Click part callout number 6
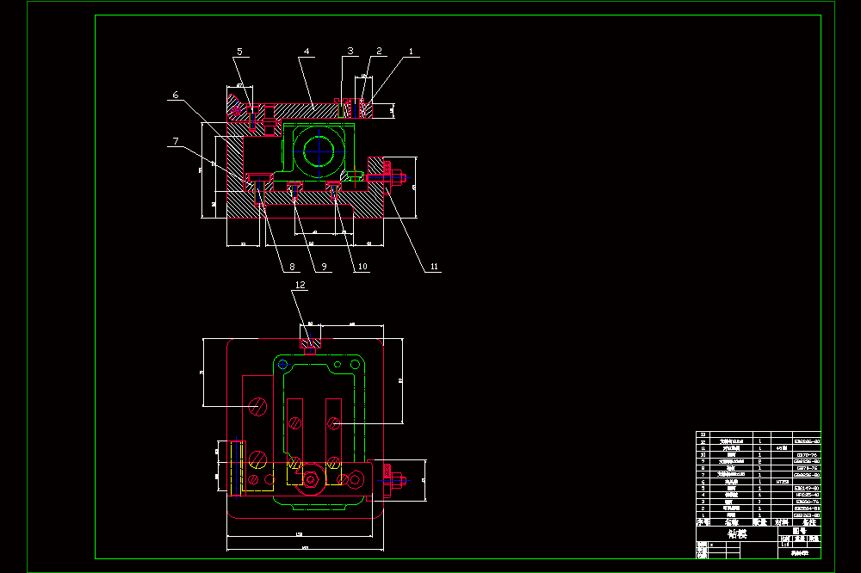This screenshot has width=861, height=573. click(175, 95)
